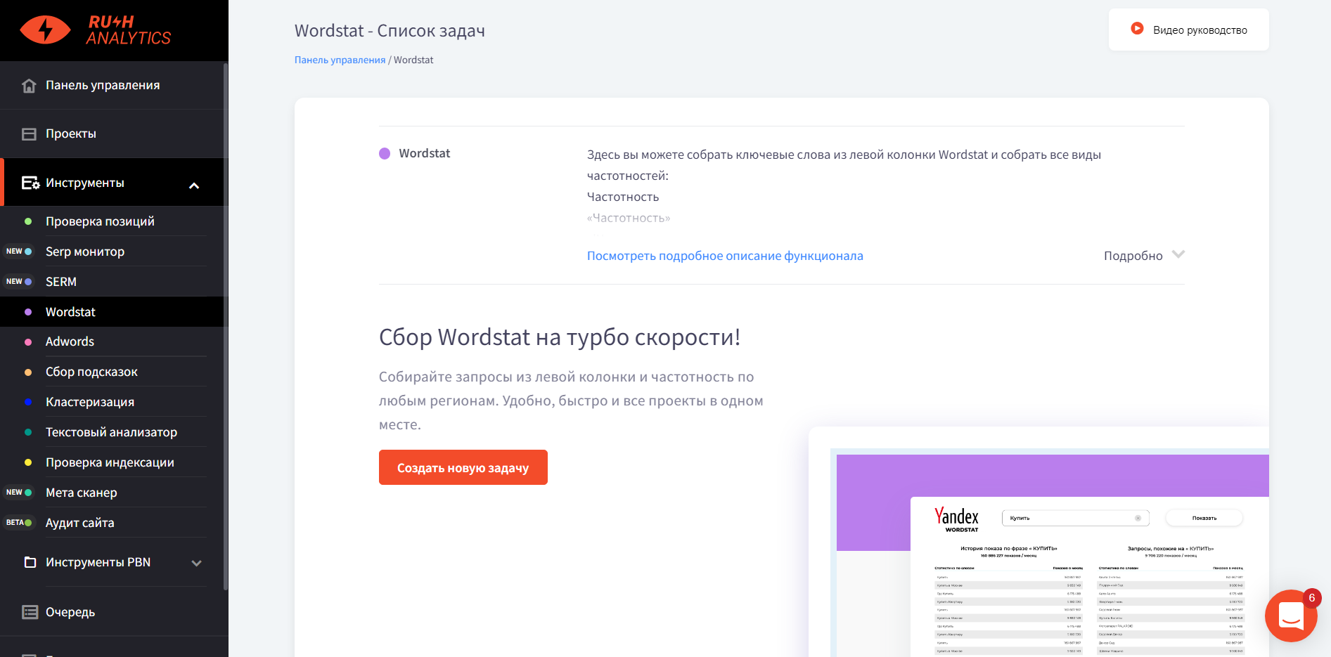Click the sidebar vertical scrollbar
The image size is (1331, 657).
tap(225, 327)
